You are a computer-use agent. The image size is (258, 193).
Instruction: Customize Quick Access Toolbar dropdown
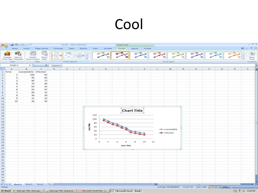point(31,44)
